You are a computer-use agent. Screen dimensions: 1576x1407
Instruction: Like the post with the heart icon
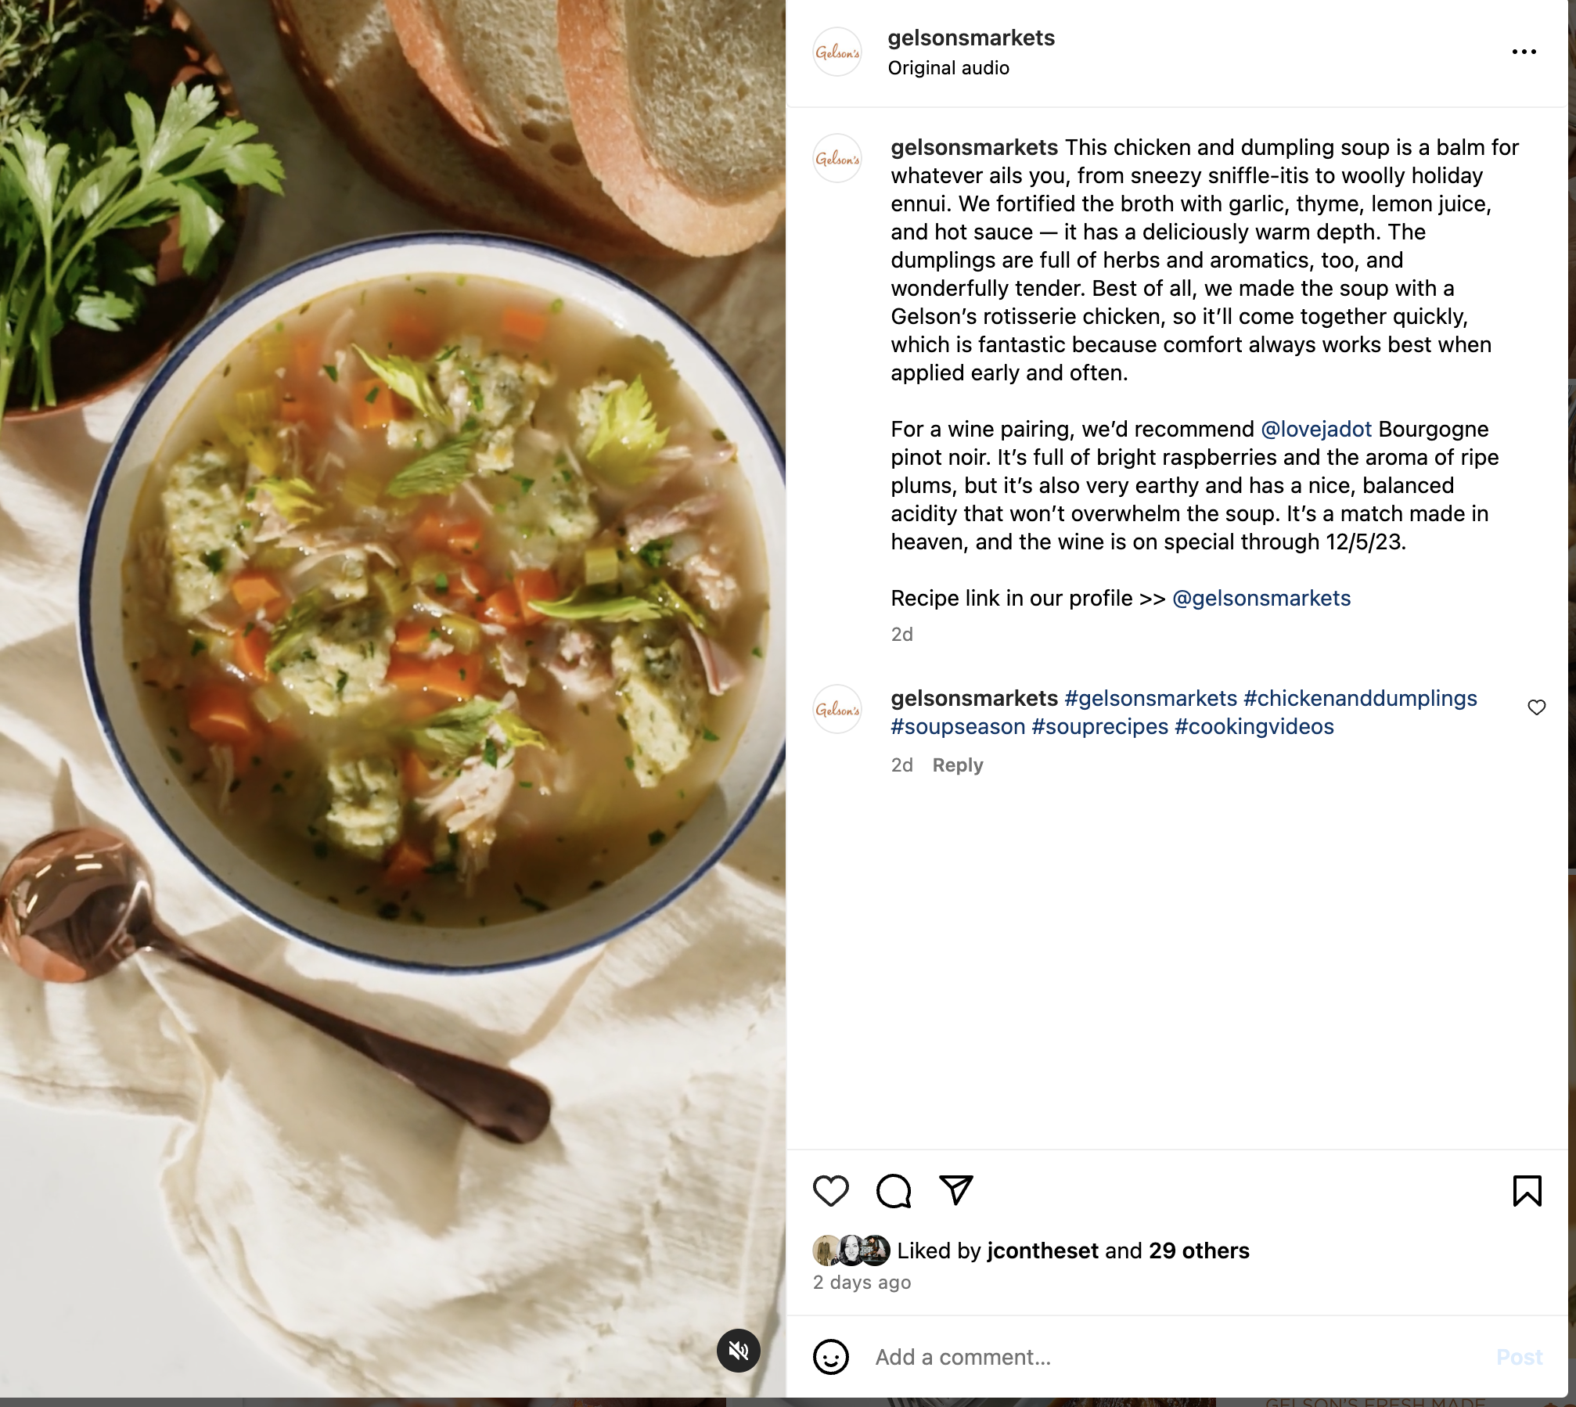coord(830,1191)
